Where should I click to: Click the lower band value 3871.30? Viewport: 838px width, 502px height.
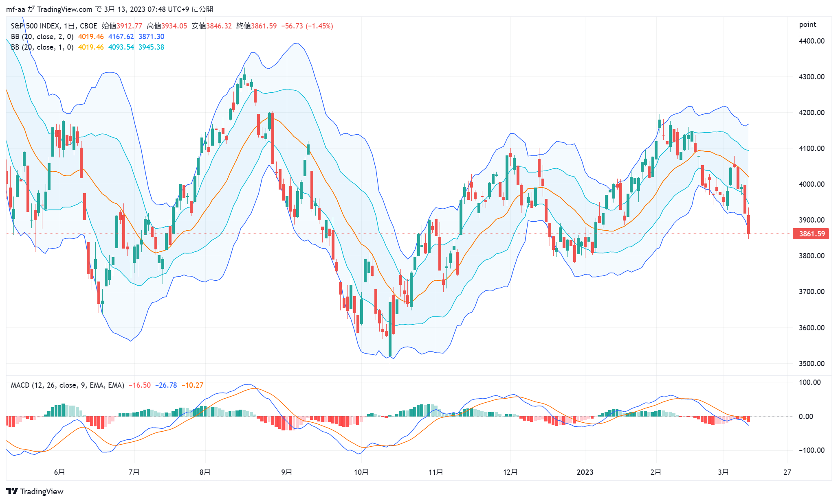point(152,37)
